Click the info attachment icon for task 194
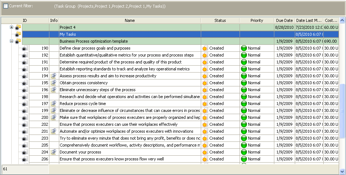Image resolution: width=346 pixels, height=175 pixels. pyautogui.click(x=53, y=76)
